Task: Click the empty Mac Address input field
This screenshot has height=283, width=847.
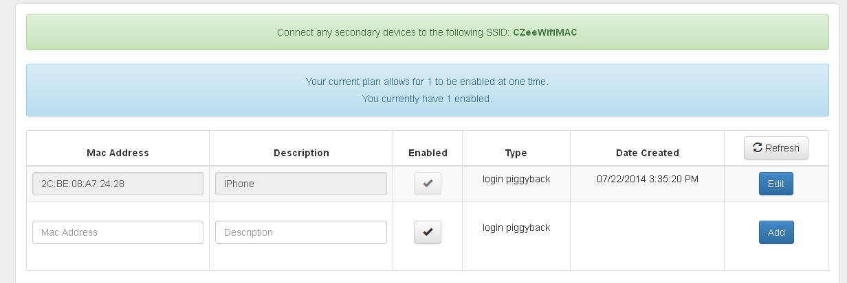Action: (118, 232)
